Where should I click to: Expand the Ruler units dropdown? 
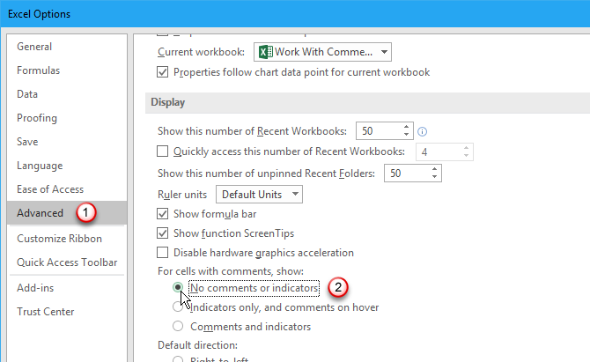click(x=295, y=194)
